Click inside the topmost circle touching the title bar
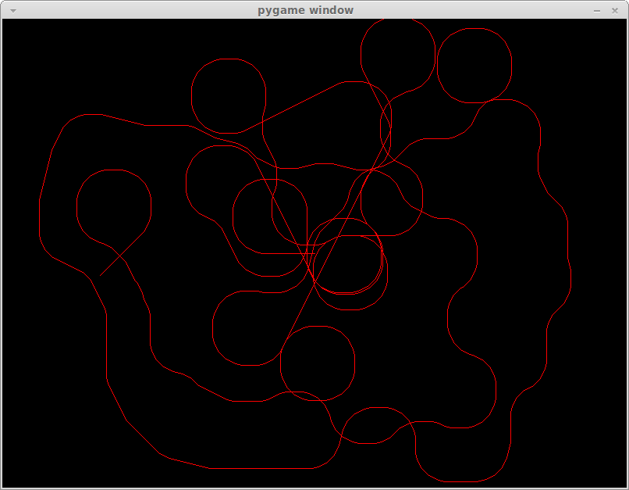This screenshot has width=629, height=490. [398, 53]
